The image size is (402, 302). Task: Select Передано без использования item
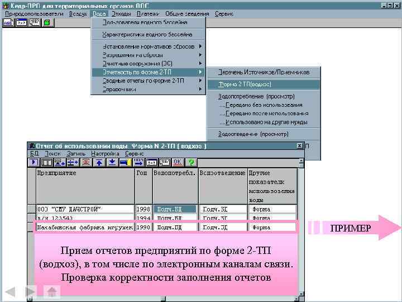(264, 105)
